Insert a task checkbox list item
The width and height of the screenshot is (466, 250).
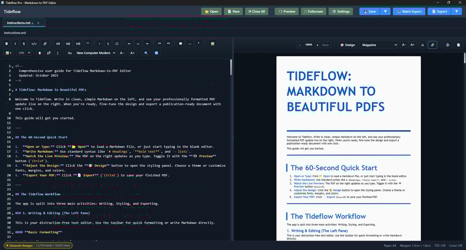click(x=117, y=44)
